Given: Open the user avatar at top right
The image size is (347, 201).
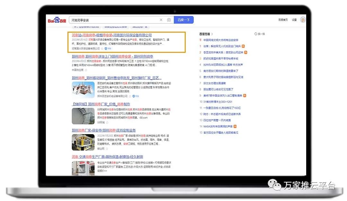Looking at the screenshot, I should 303,20.
